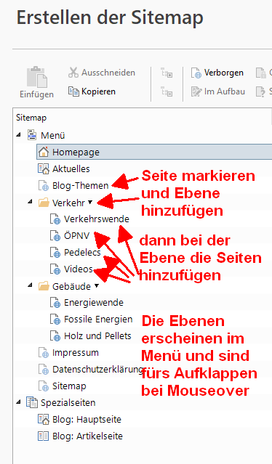Screen dimensions: 272x464
Task: Click the Verkehr folder icon
Action: (44, 203)
